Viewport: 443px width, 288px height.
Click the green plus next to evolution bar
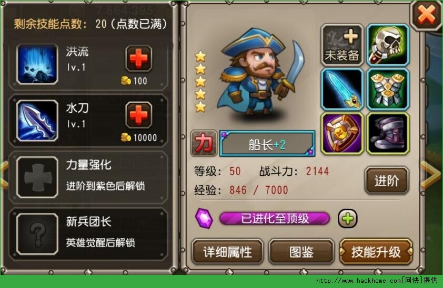click(347, 219)
